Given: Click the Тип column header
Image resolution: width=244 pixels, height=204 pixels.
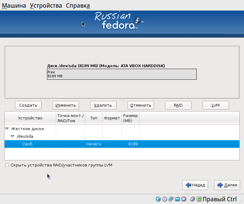Looking at the screenshot, I should click(x=94, y=118).
